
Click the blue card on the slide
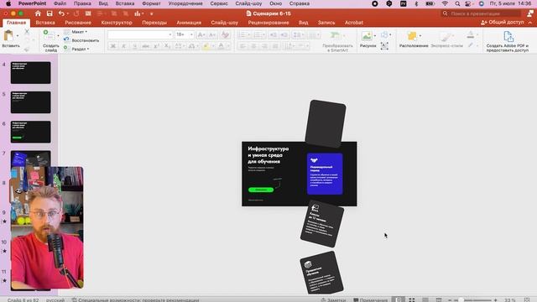(325, 174)
